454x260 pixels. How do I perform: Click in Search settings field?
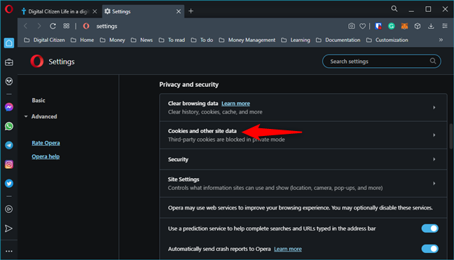[382, 62]
